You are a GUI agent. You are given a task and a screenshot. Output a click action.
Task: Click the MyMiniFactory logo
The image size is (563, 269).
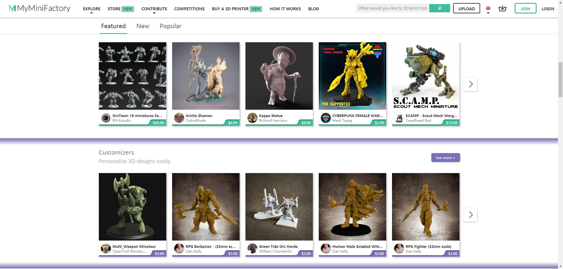tap(40, 9)
